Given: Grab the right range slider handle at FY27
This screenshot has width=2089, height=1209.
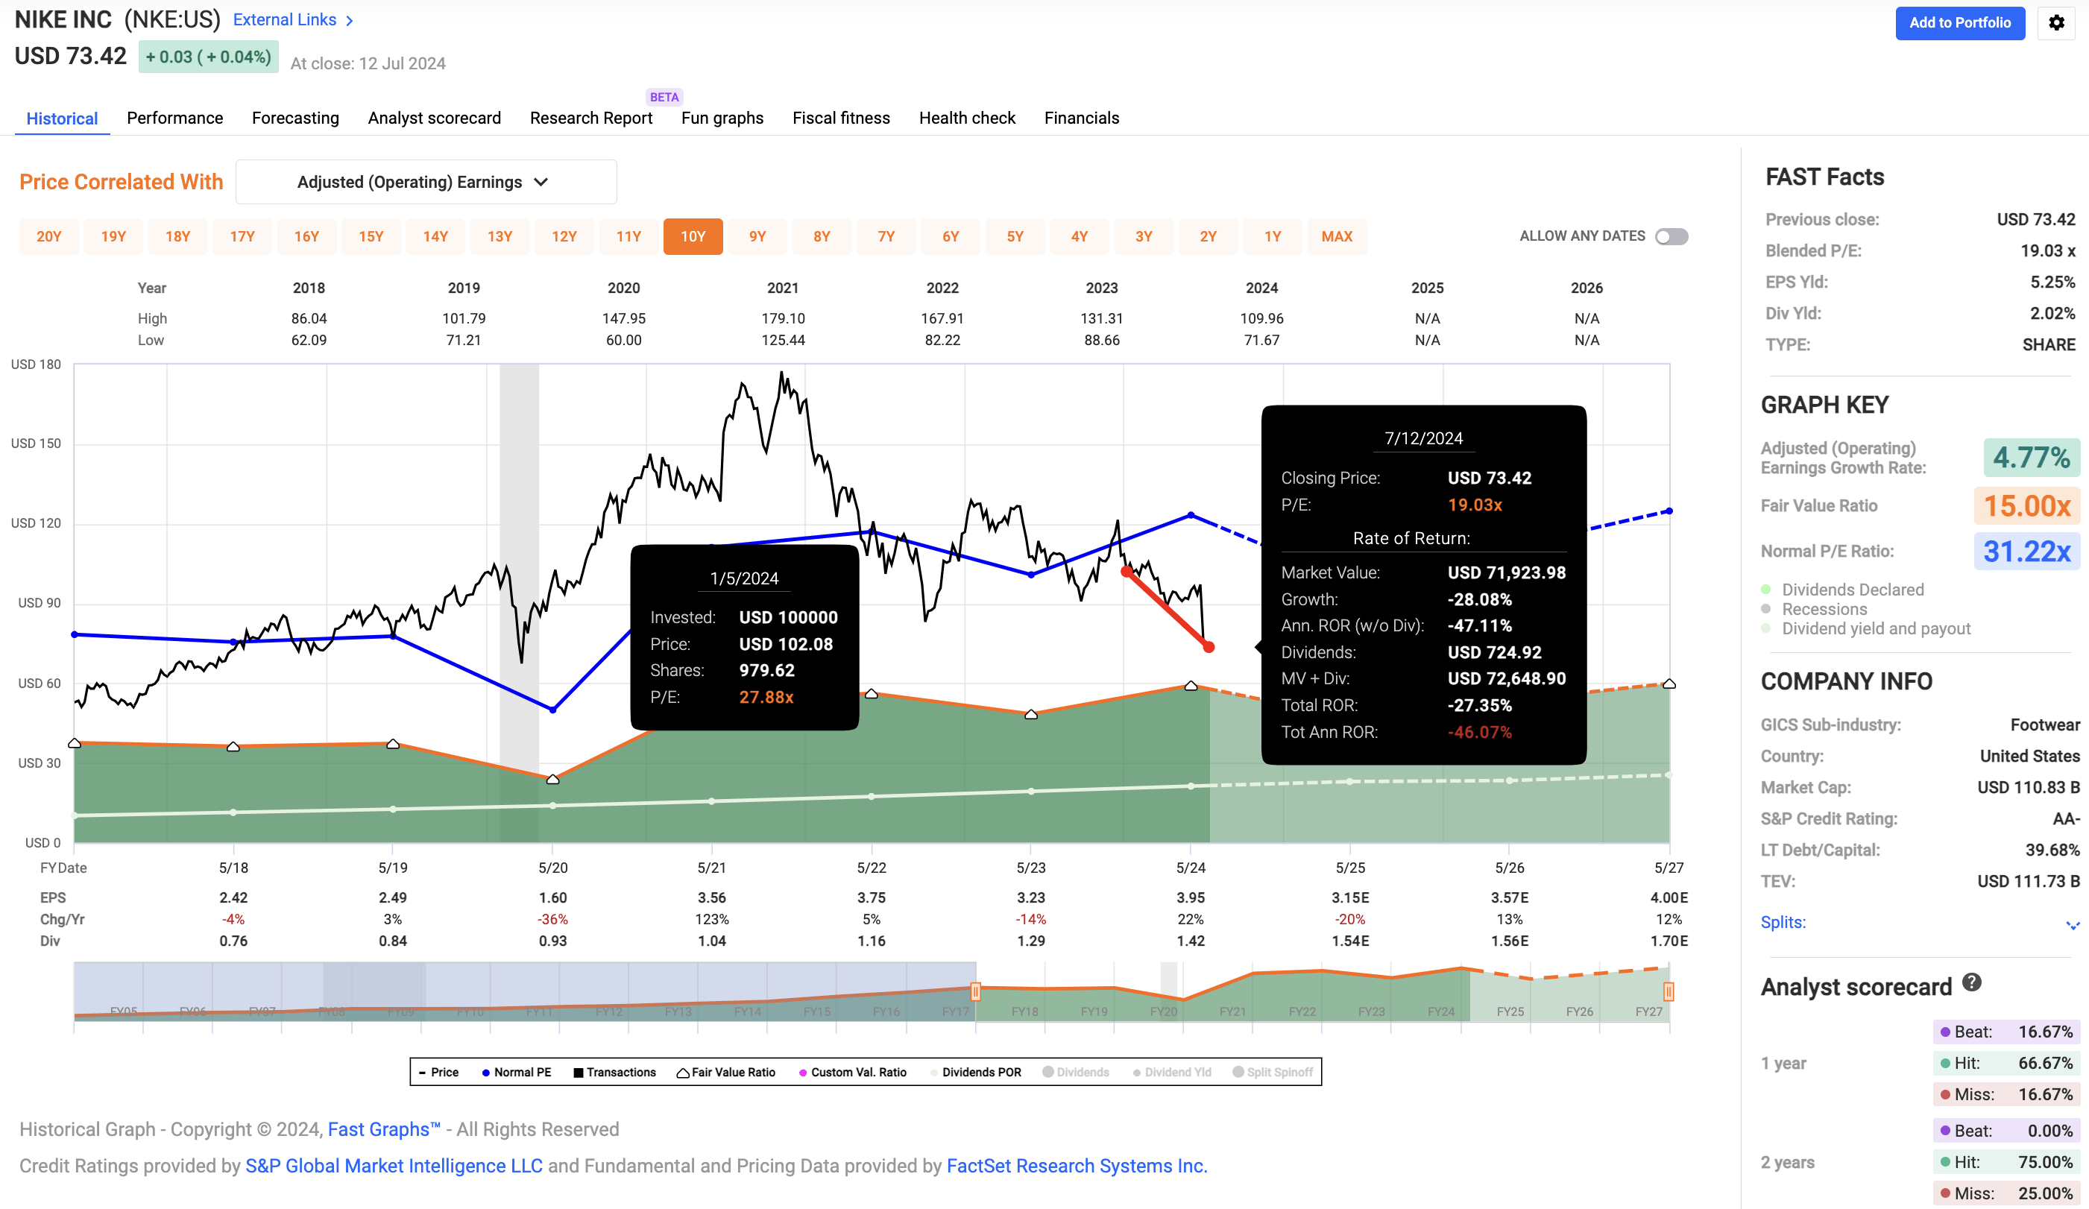Looking at the screenshot, I should click(1669, 992).
